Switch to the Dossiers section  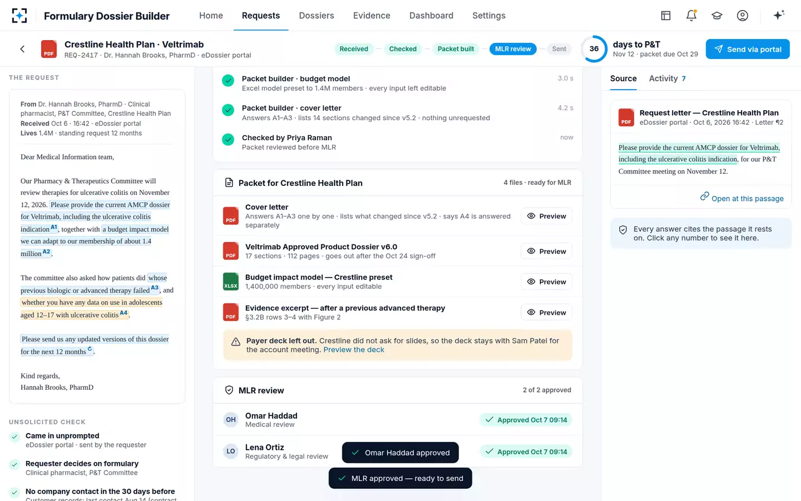[317, 16]
